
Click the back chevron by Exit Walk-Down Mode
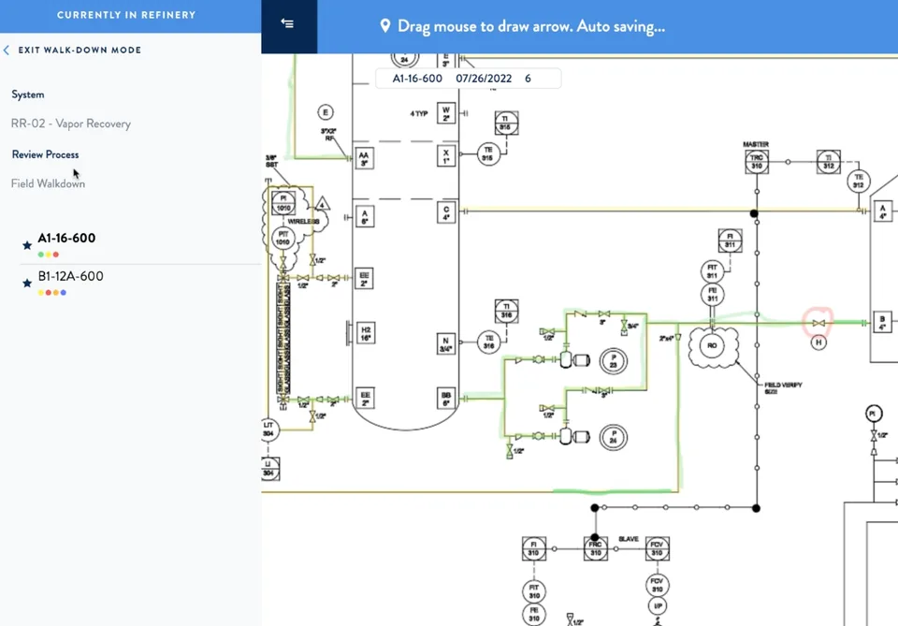pos(7,51)
